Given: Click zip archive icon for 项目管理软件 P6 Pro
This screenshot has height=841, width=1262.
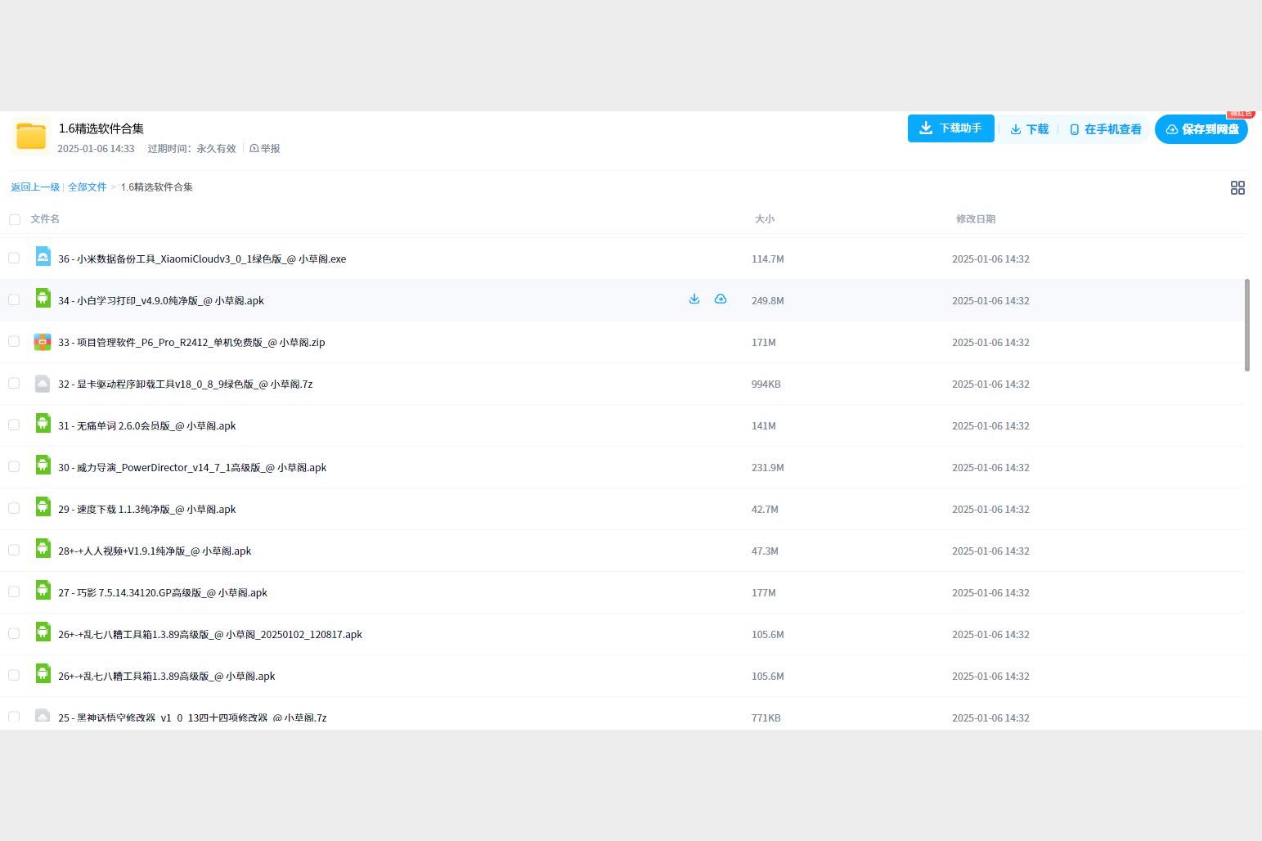Looking at the screenshot, I should coord(43,341).
